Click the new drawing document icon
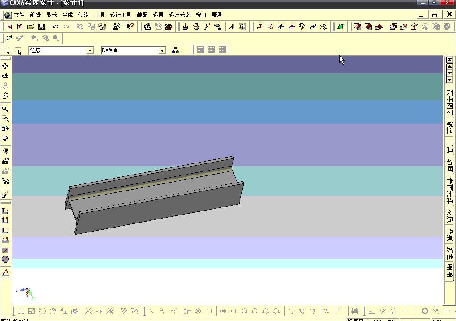The image size is (456, 321). point(20,27)
